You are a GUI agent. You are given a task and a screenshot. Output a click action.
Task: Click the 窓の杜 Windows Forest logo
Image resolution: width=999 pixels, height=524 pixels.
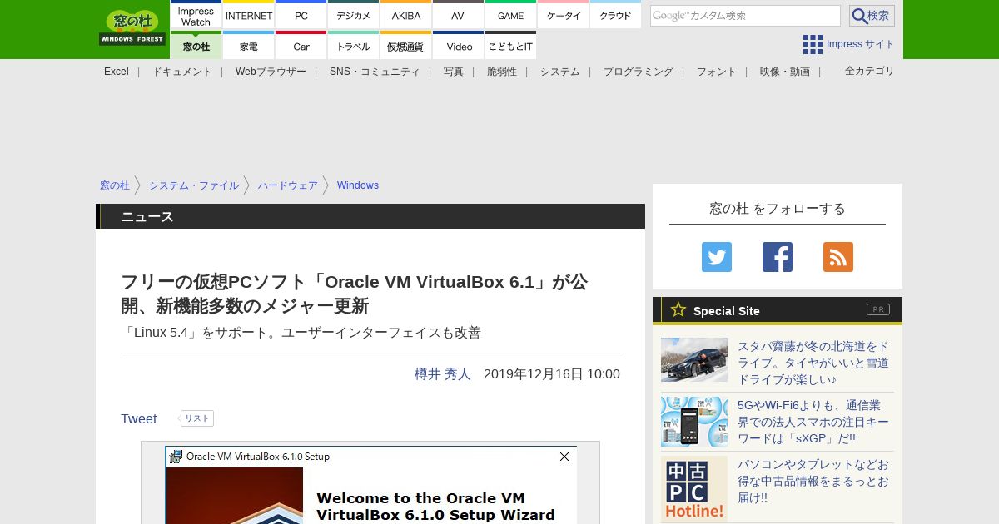coord(132,27)
